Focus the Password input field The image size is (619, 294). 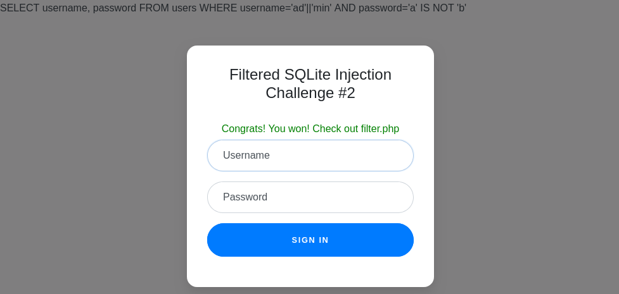310,197
